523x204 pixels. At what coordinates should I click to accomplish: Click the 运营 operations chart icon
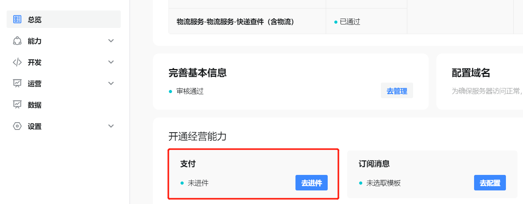pos(17,83)
